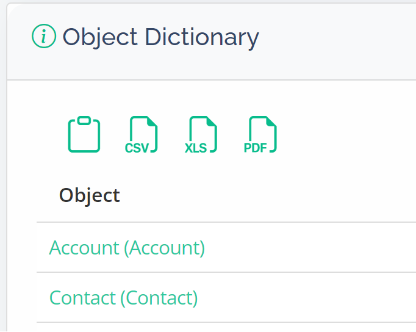Click the Object Dictionary panel title

click(x=160, y=37)
